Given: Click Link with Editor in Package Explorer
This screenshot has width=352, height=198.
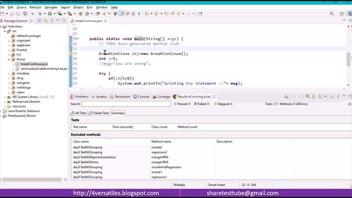Looking at the screenshot, I should click(46, 21).
